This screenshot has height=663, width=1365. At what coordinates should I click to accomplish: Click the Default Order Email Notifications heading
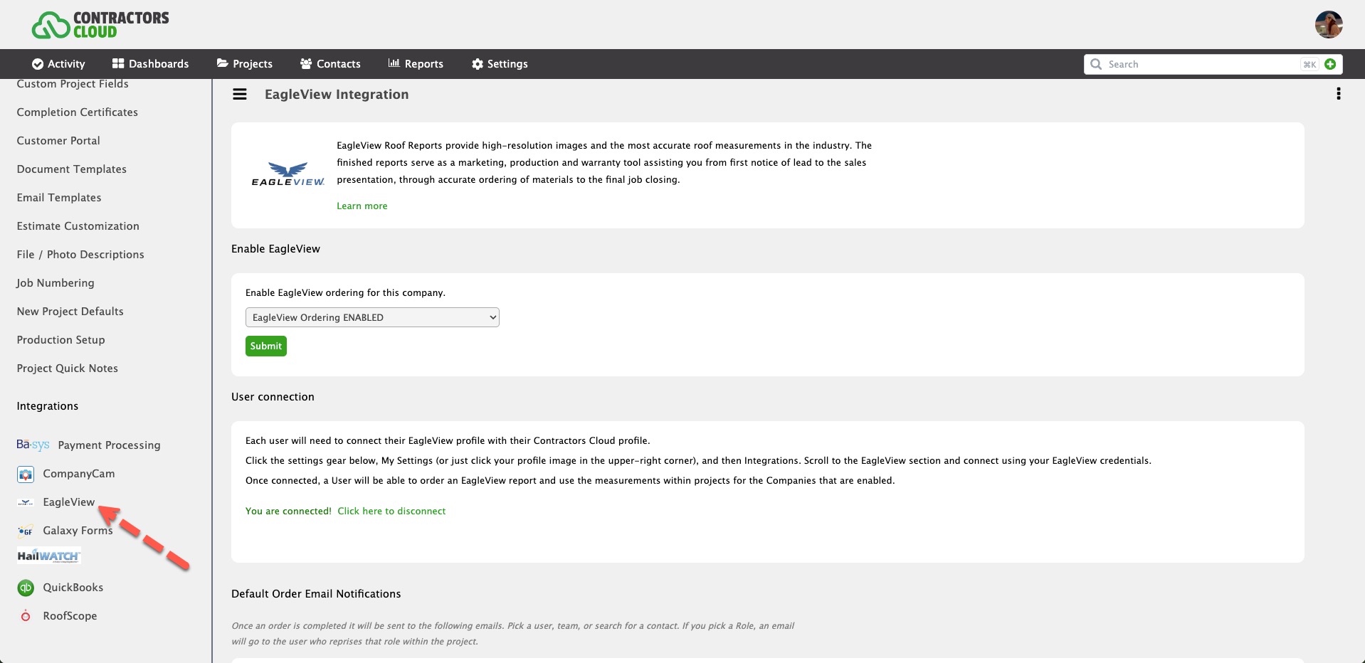[x=316, y=594]
